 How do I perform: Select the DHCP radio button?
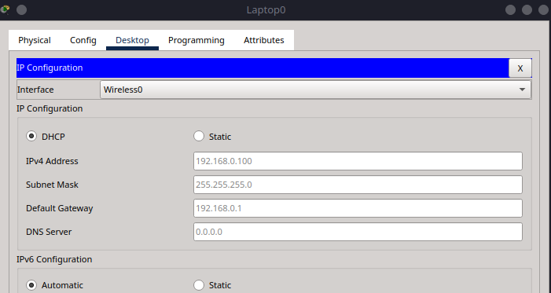click(31, 136)
